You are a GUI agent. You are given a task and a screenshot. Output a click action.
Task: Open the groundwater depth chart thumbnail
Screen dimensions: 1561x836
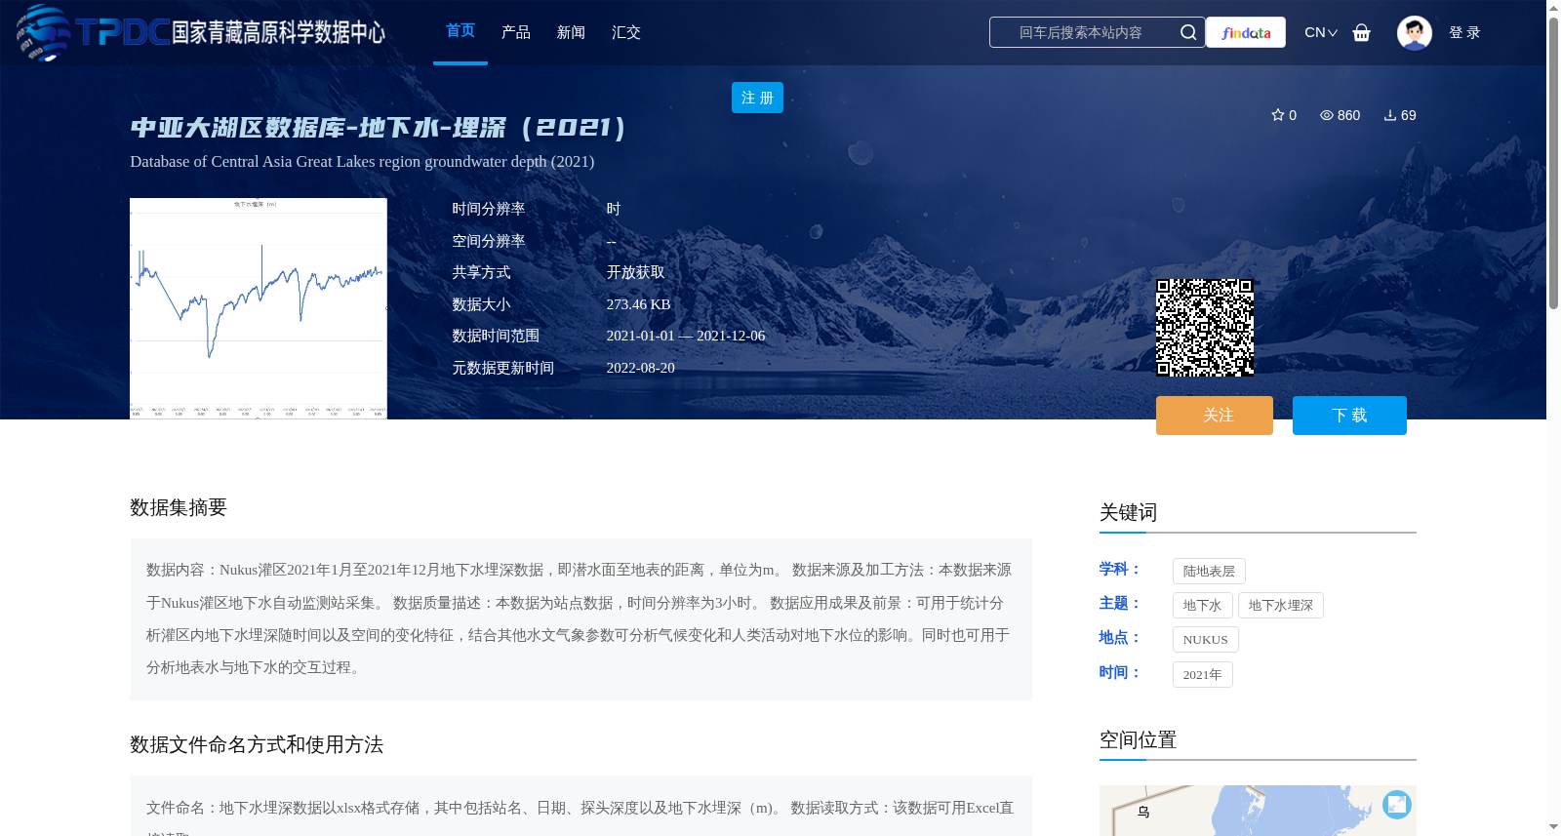[259, 308]
